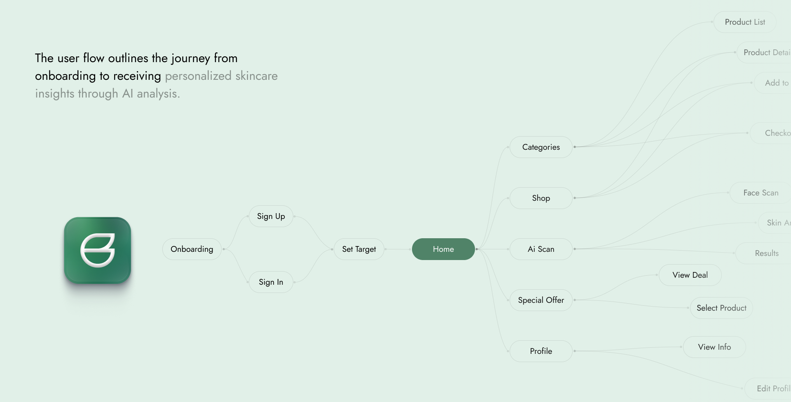Select the Checkout node
The image size is (791, 402).
pyautogui.click(x=771, y=133)
